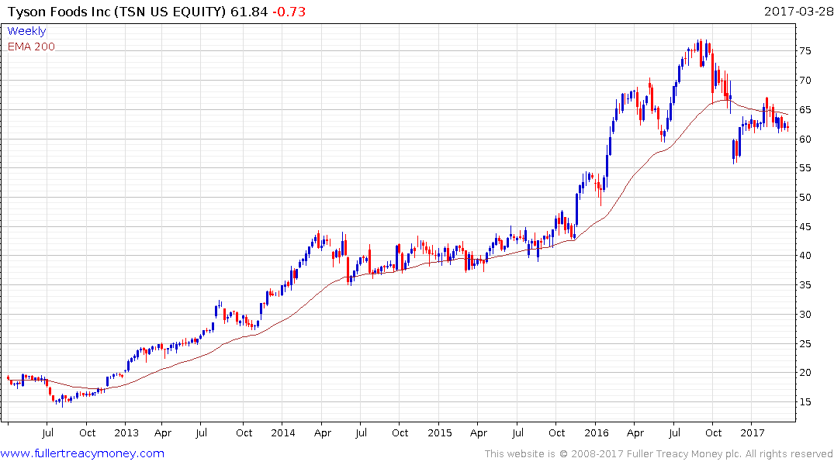Select the 61.84 last price value

[249, 12]
